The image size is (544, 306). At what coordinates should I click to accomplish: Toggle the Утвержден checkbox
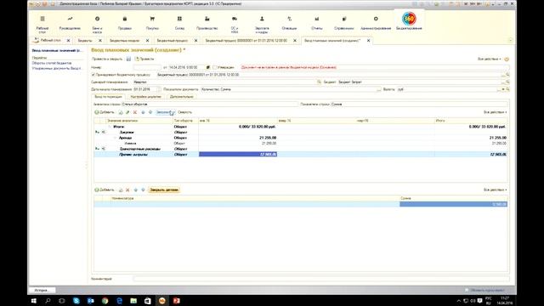pos(214,67)
